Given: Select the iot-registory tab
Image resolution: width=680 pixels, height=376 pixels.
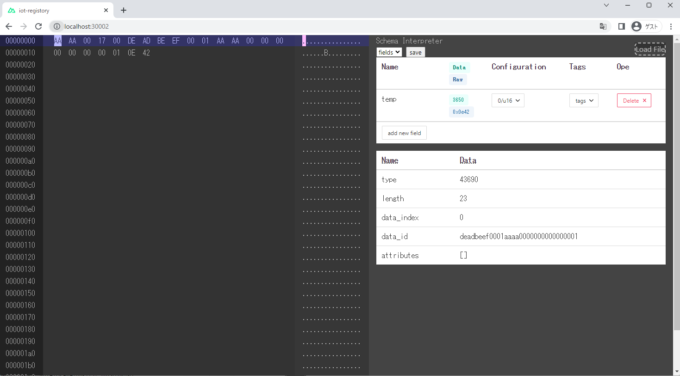Looking at the screenshot, I should (58, 10).
